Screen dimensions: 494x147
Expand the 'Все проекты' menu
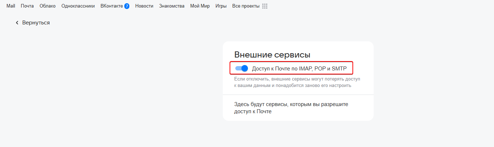[246, 6]
